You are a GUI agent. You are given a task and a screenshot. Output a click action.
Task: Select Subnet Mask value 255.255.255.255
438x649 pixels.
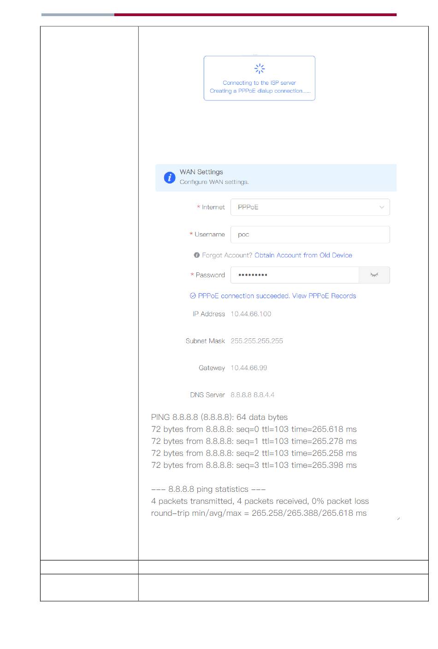click(257, 341)
